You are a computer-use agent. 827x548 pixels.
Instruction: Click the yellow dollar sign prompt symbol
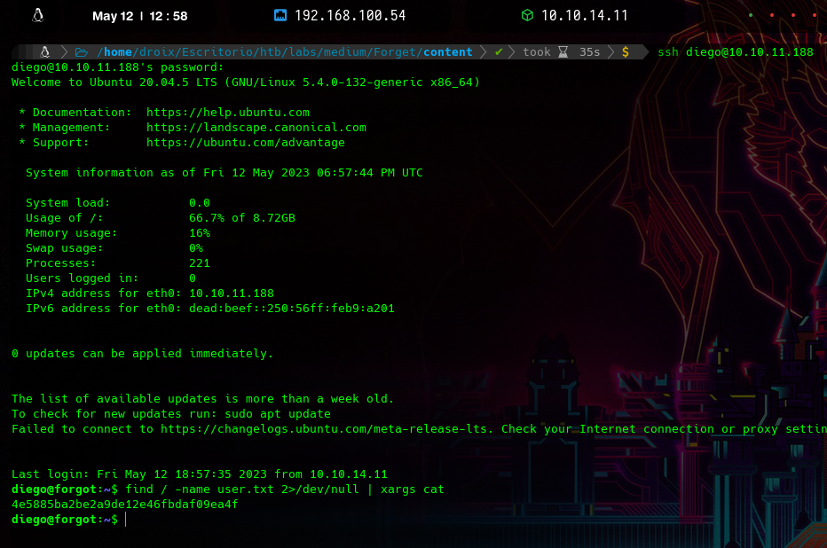(x=625, y=52)
